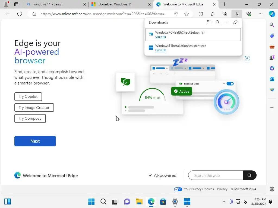Click the blue Next button
278x208 pixels.
[35, 141]
